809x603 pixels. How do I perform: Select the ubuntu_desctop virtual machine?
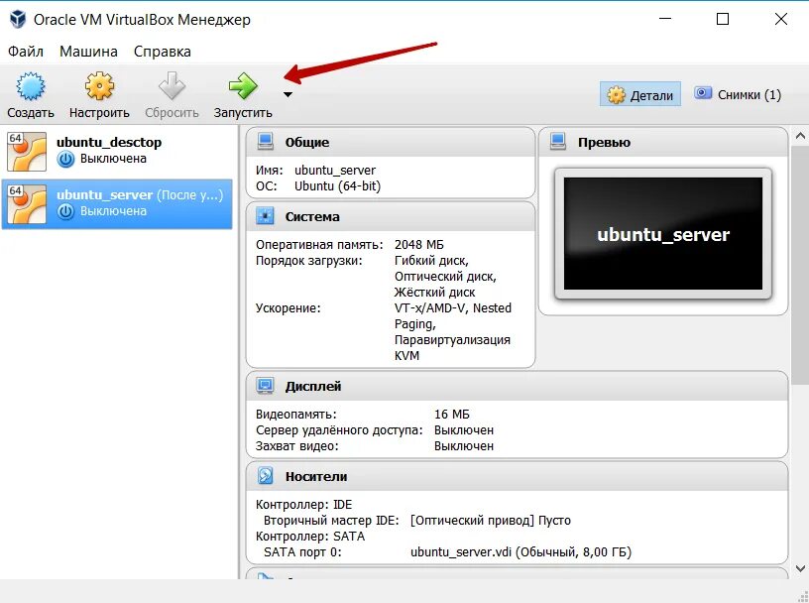117,152
